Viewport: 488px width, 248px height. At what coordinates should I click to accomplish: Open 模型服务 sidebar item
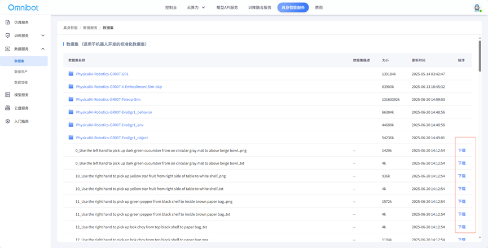pos(21,95)
